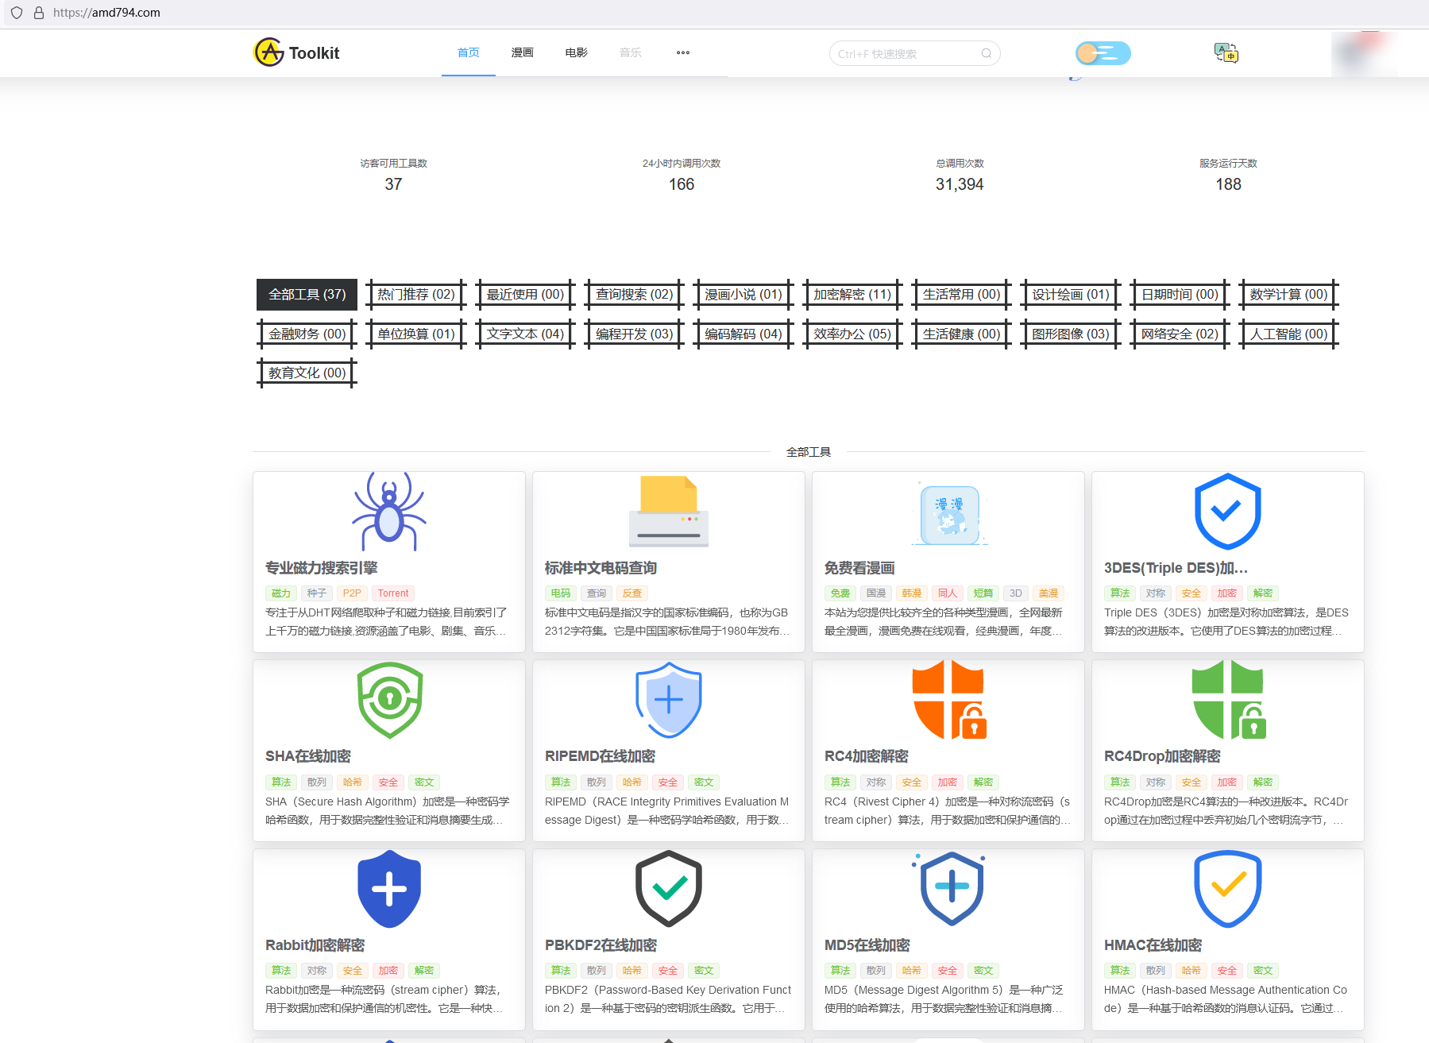The width and height of the screenshot is (1429, 1043).
Task: Open the 电影 navigation tab
Action: click(576, 52)
